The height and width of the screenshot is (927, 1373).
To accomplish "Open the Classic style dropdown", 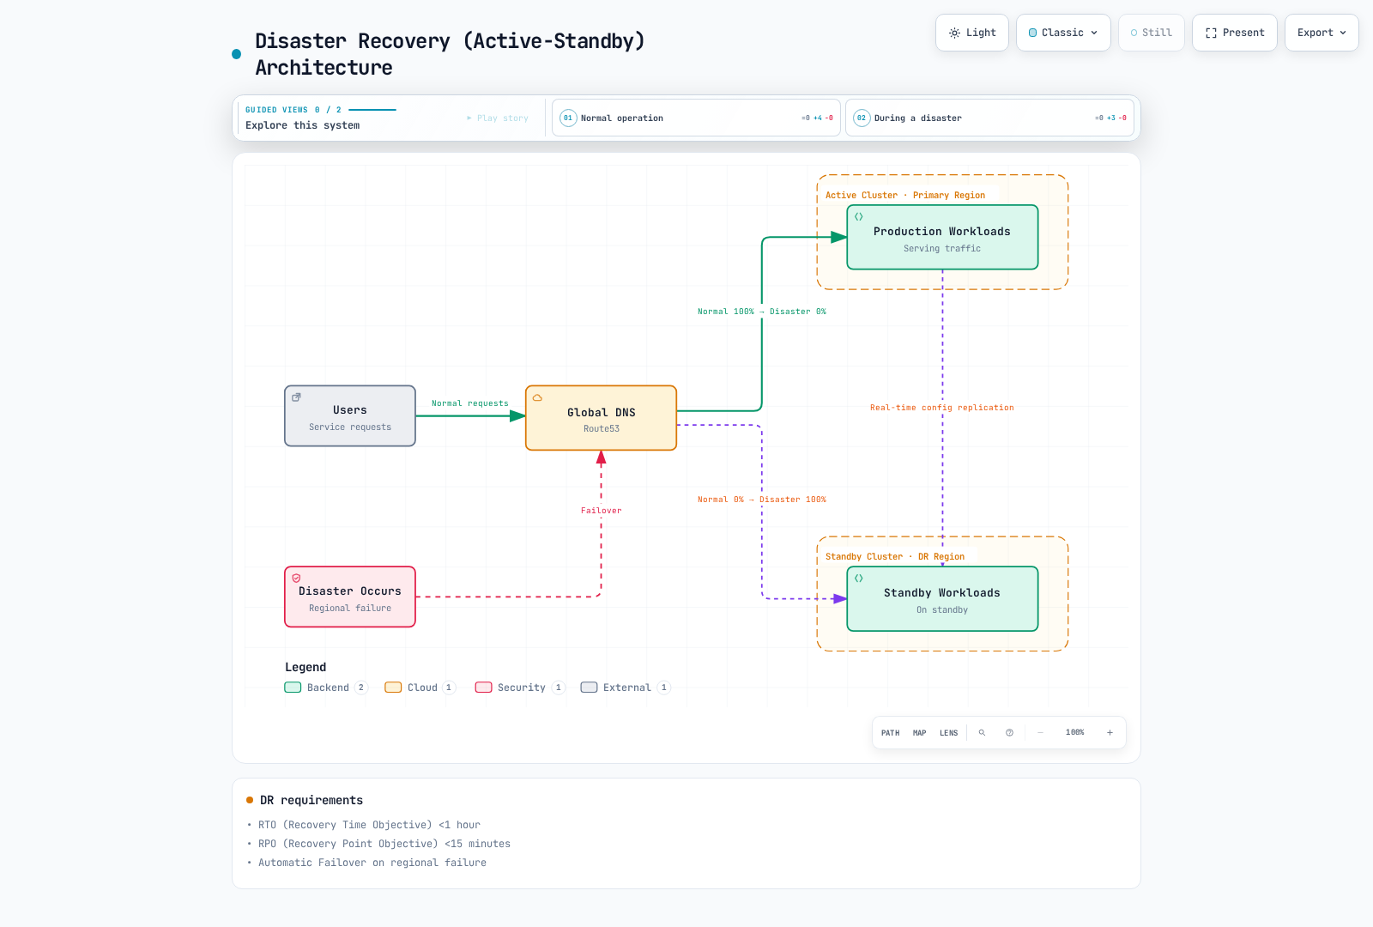I will pyautogui.click(x=1063, y=33).
